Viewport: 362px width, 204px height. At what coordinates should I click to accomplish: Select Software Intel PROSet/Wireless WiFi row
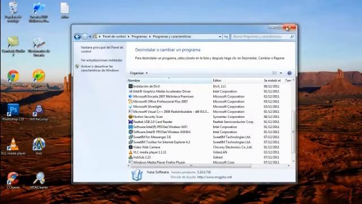[x=209, y=127]
